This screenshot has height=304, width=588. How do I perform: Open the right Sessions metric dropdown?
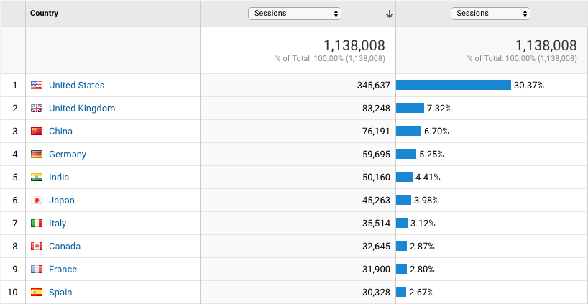pos(490,14)
